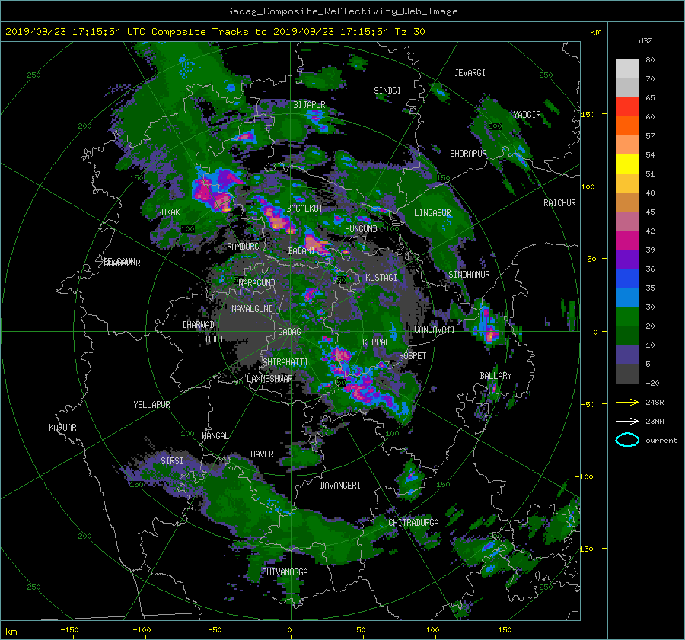Select the purple 36-39 dBZ legend swatch
The image size is (685, 640).
pos(627,260)
